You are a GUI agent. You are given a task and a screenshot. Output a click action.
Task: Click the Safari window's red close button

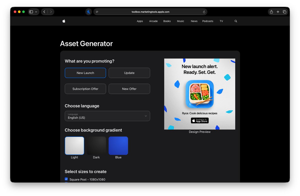[x=15, y=12]
